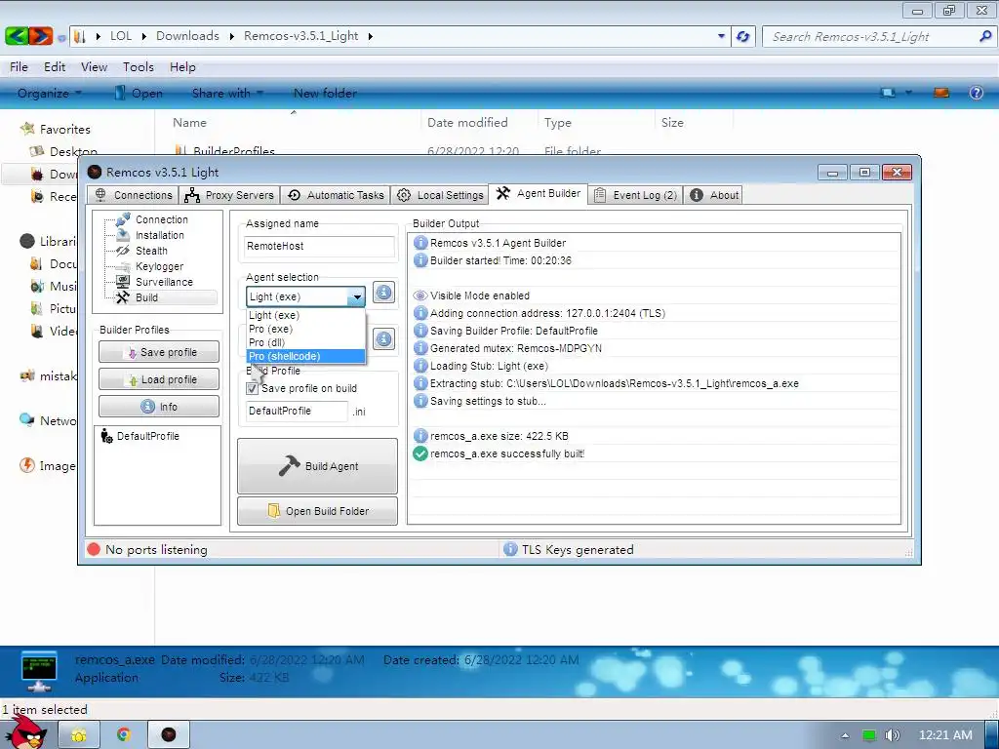Select Stealth in builder tree

pos(151,251)
